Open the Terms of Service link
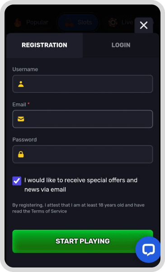Viewport: 165px width, 272px height. point(49,211)
